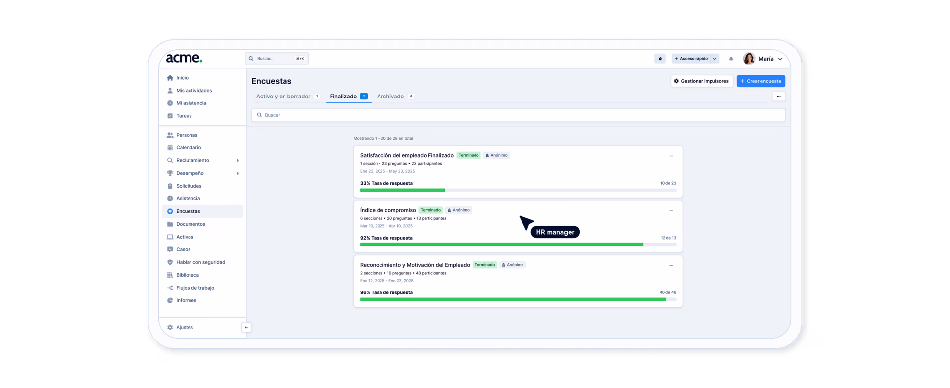Select the Finalizado tab

pyautogui.click(x=348, y=97)
